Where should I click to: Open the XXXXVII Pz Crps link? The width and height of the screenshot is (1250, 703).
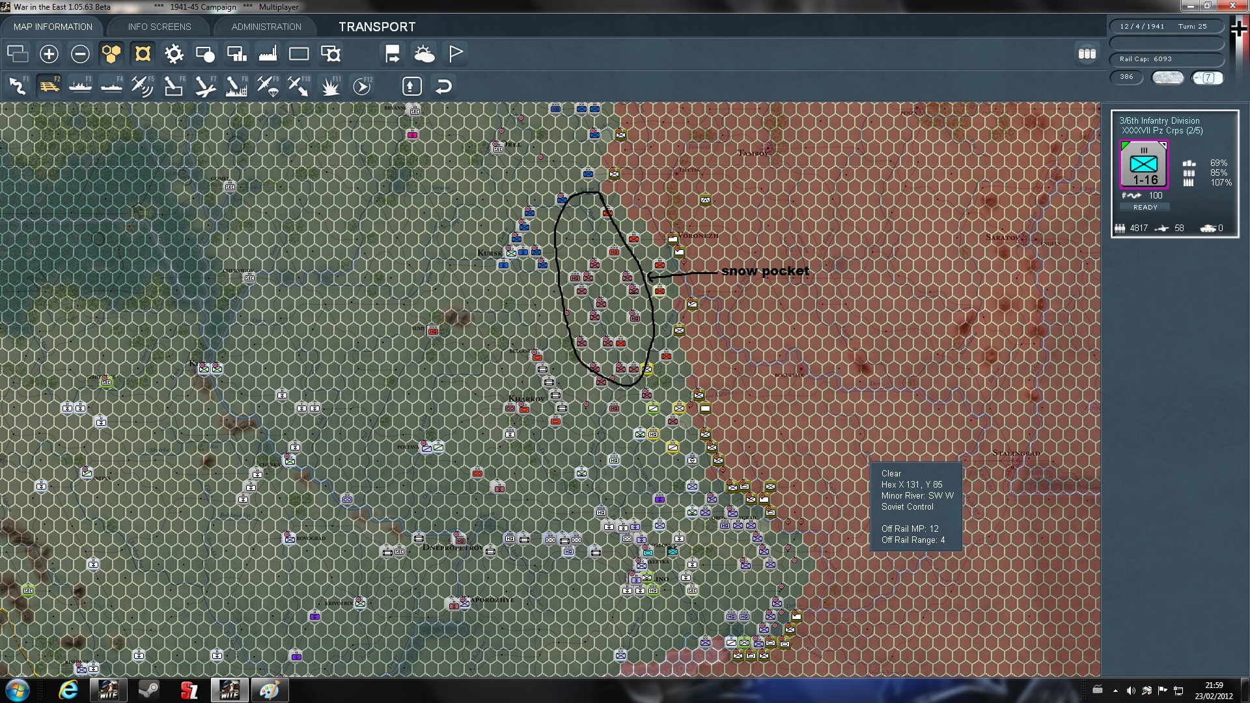pos(1162,131)
